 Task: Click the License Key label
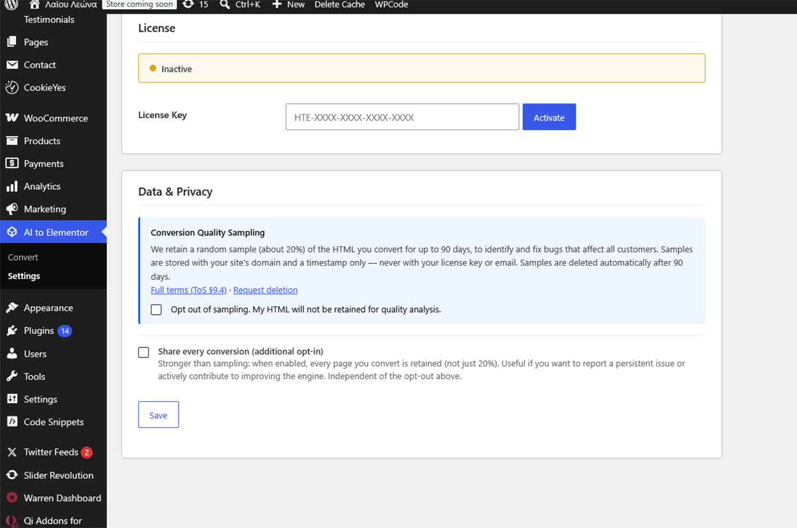click(x=163, y=115)
